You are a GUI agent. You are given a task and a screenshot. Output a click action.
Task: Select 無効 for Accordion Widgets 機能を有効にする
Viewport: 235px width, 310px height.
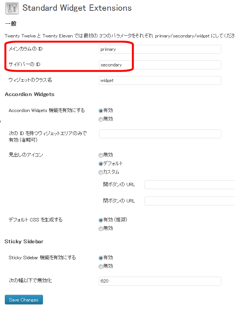click(x=101, y=119)
